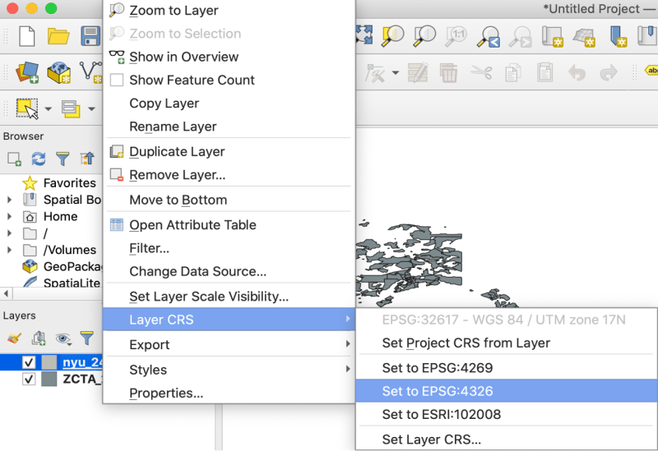Expand the root / folder item
The image size is (658, 451).
[9, 233]
